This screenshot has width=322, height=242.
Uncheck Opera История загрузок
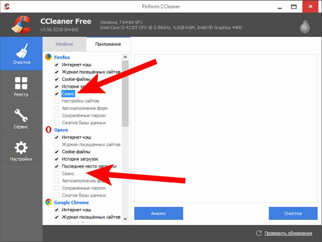(x=57, y=159)
